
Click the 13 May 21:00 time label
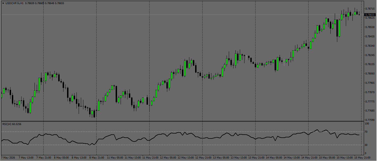point(256,158)
